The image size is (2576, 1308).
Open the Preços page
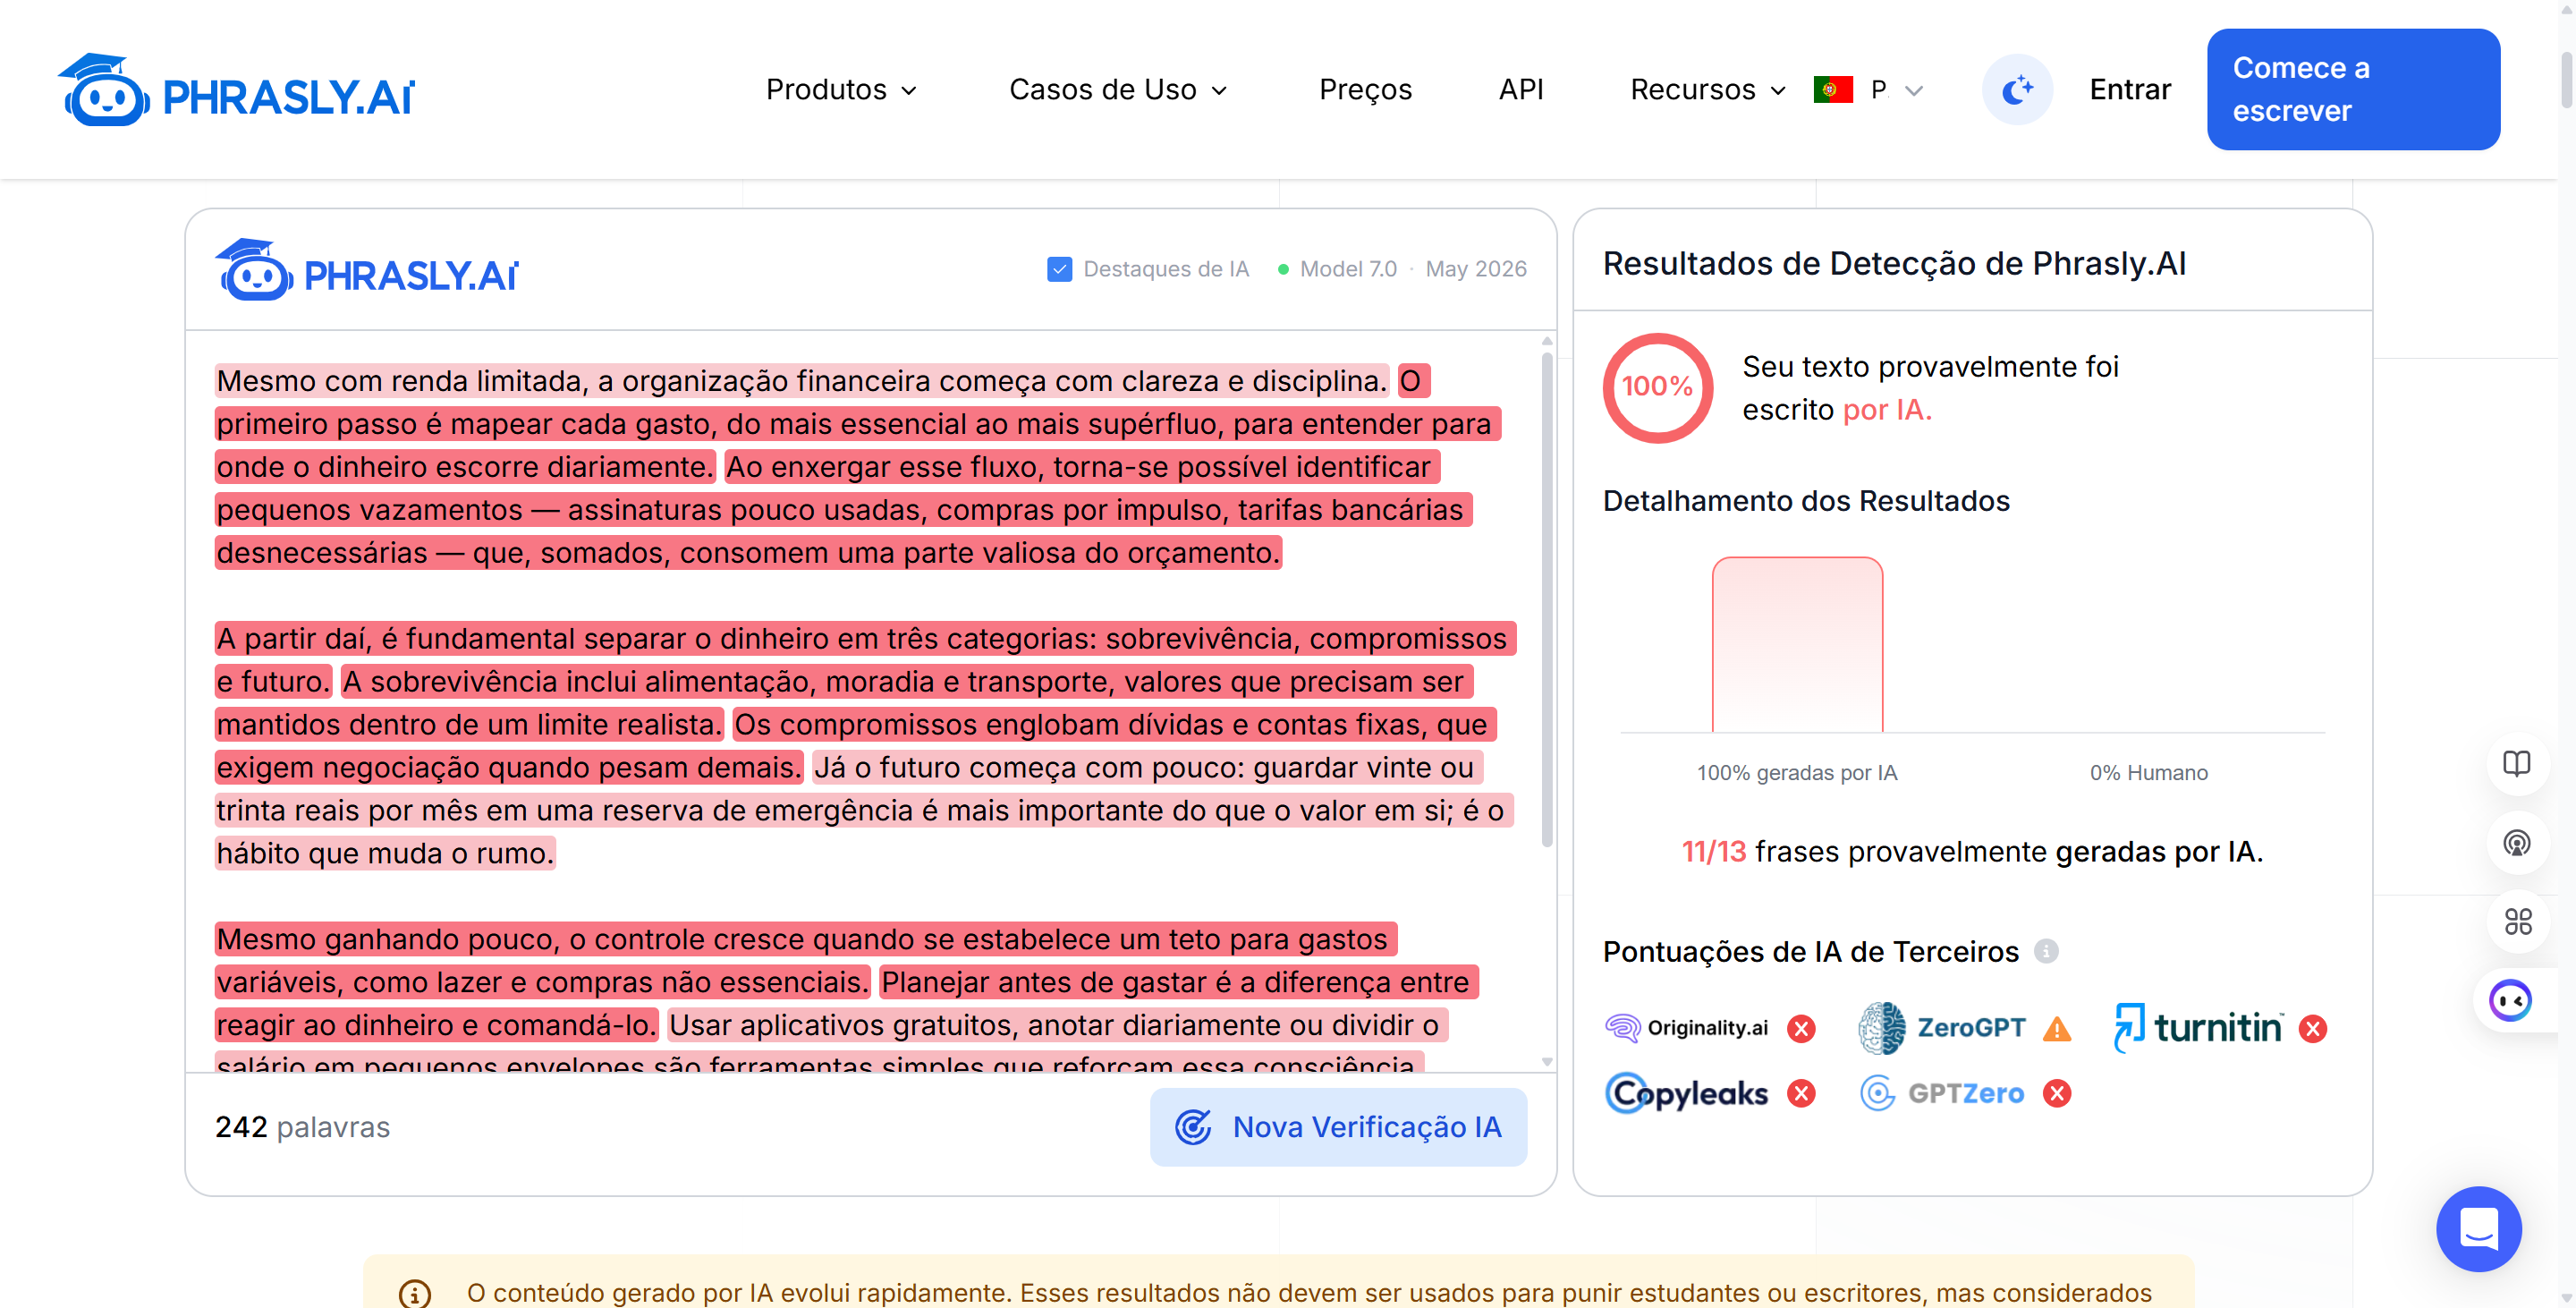(1365, 90)
